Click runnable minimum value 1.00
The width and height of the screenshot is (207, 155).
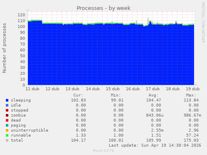point(118,135)
